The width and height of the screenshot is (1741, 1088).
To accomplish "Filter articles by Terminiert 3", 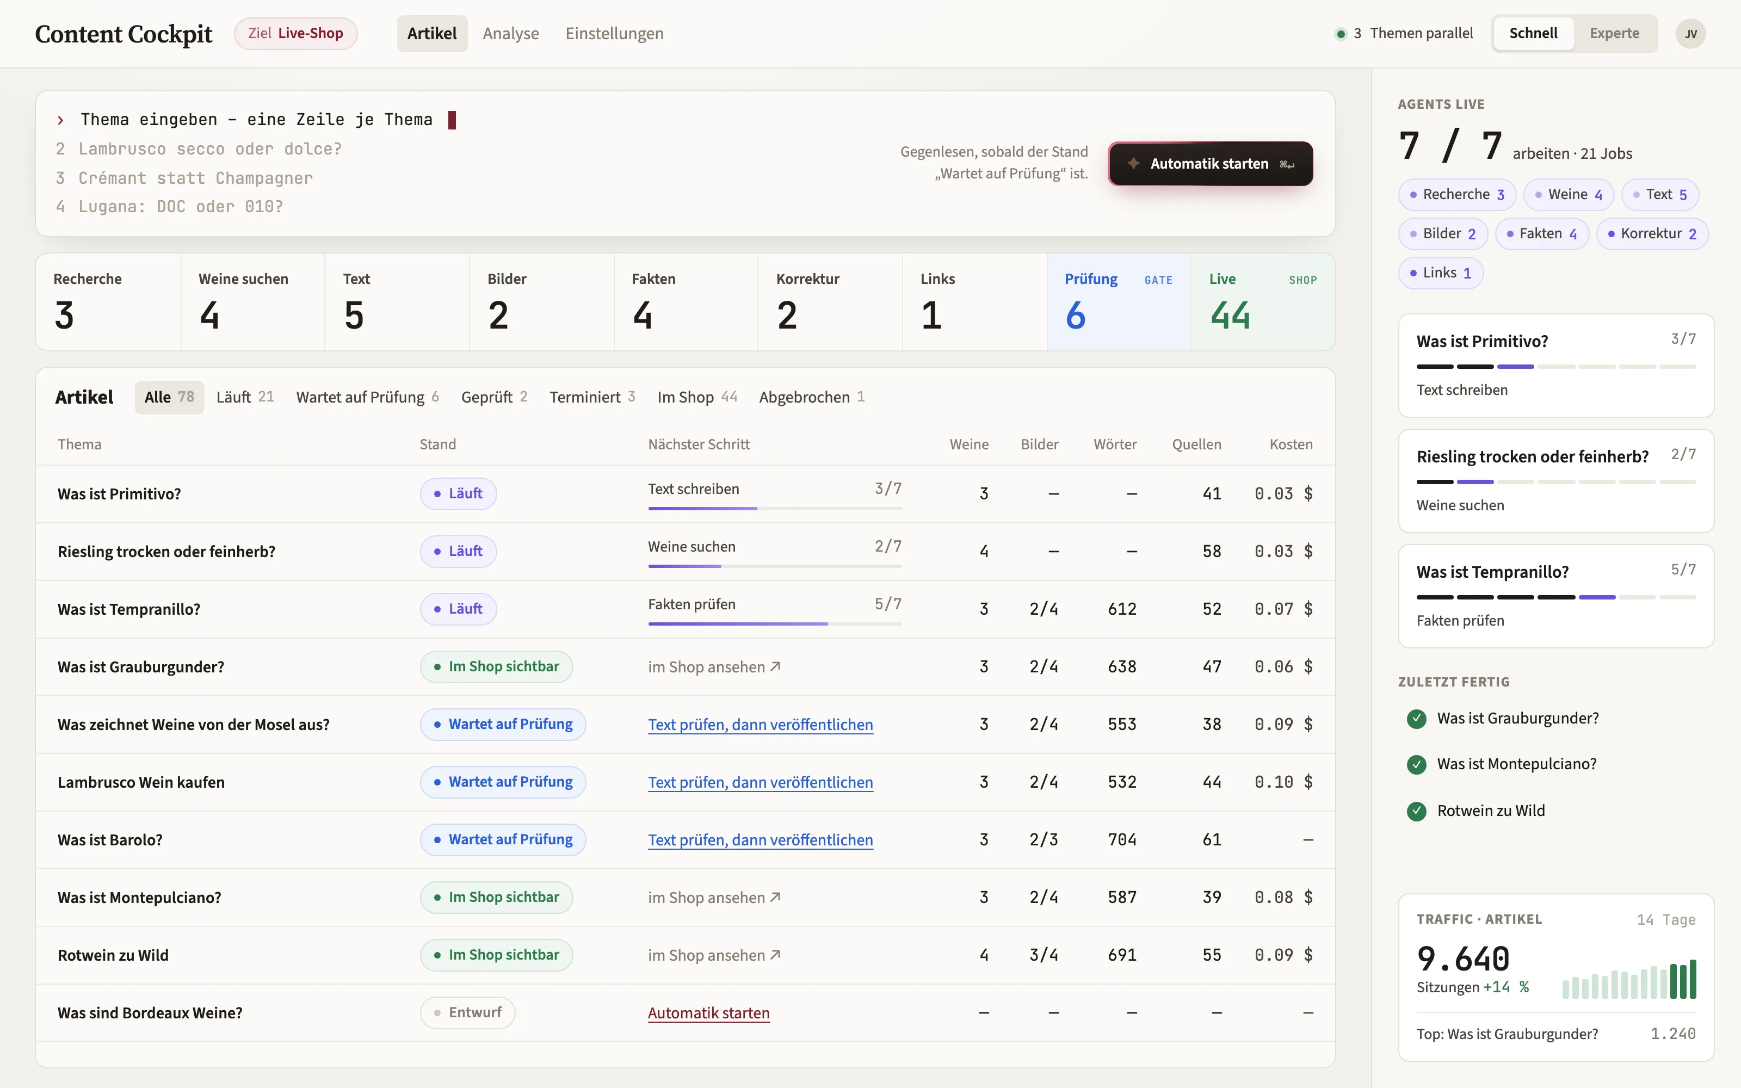I will tap(592, 397).
